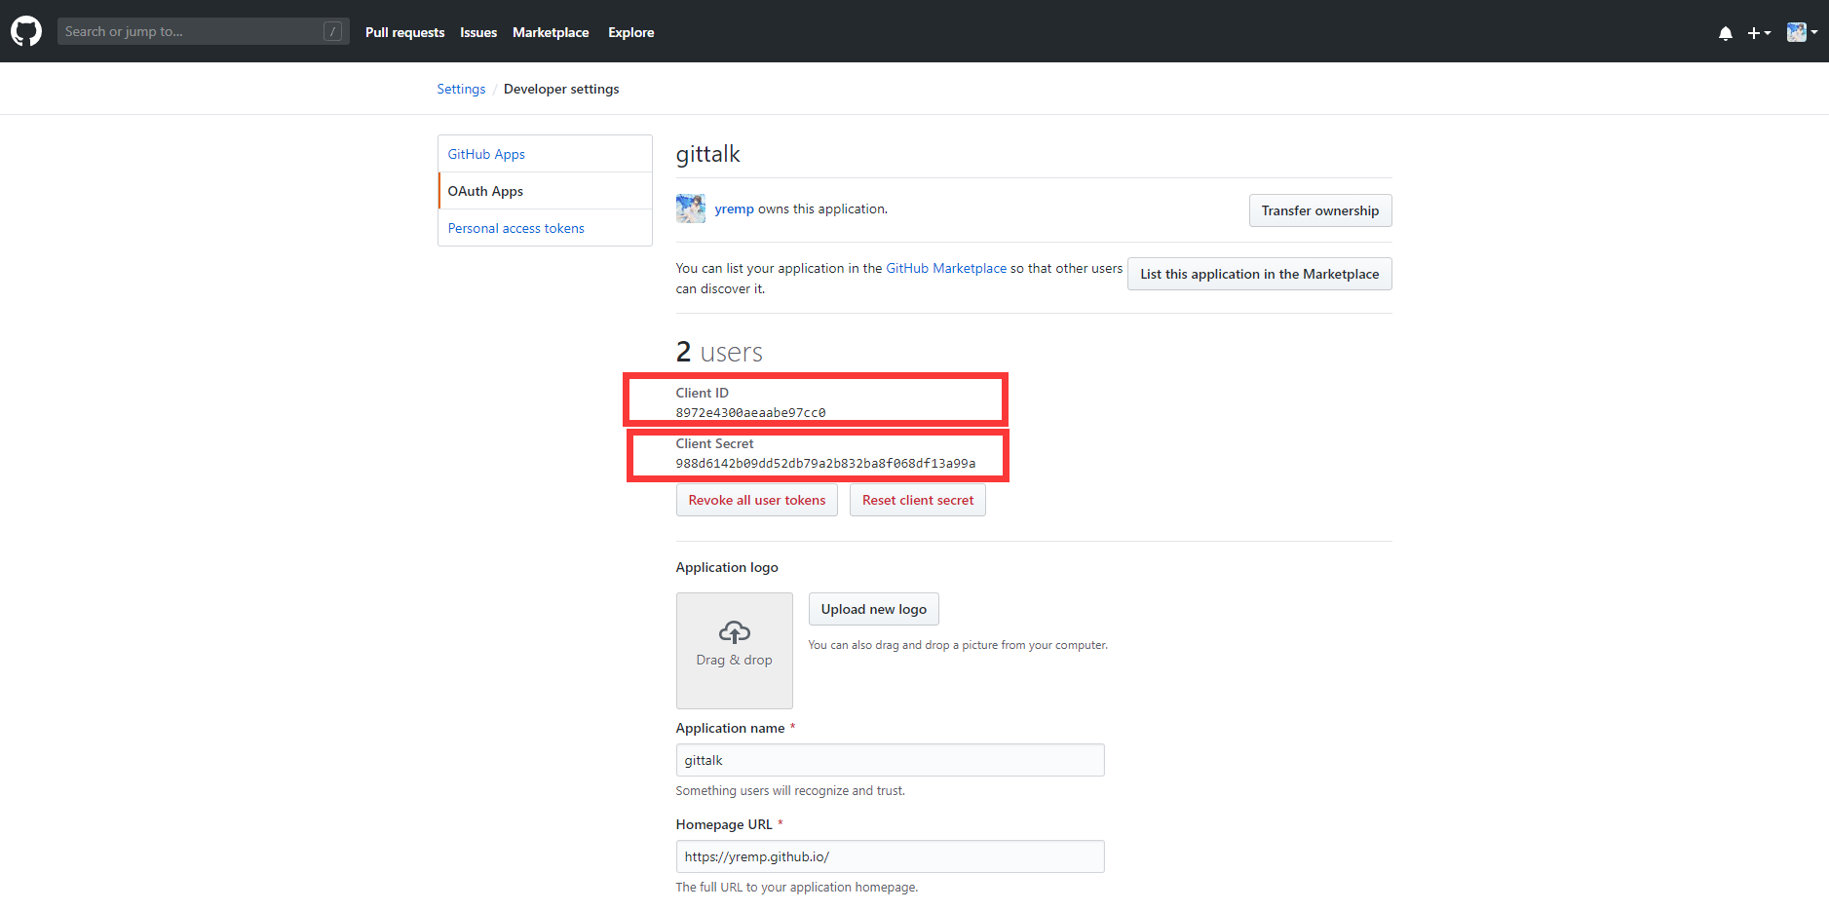The image size is (1829, 911).
Task: Open the plus create-new dropdown
Action: click(1759, 33)
